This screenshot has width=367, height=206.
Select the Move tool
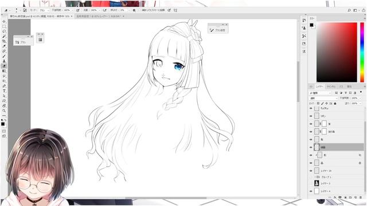coord(4,22)
